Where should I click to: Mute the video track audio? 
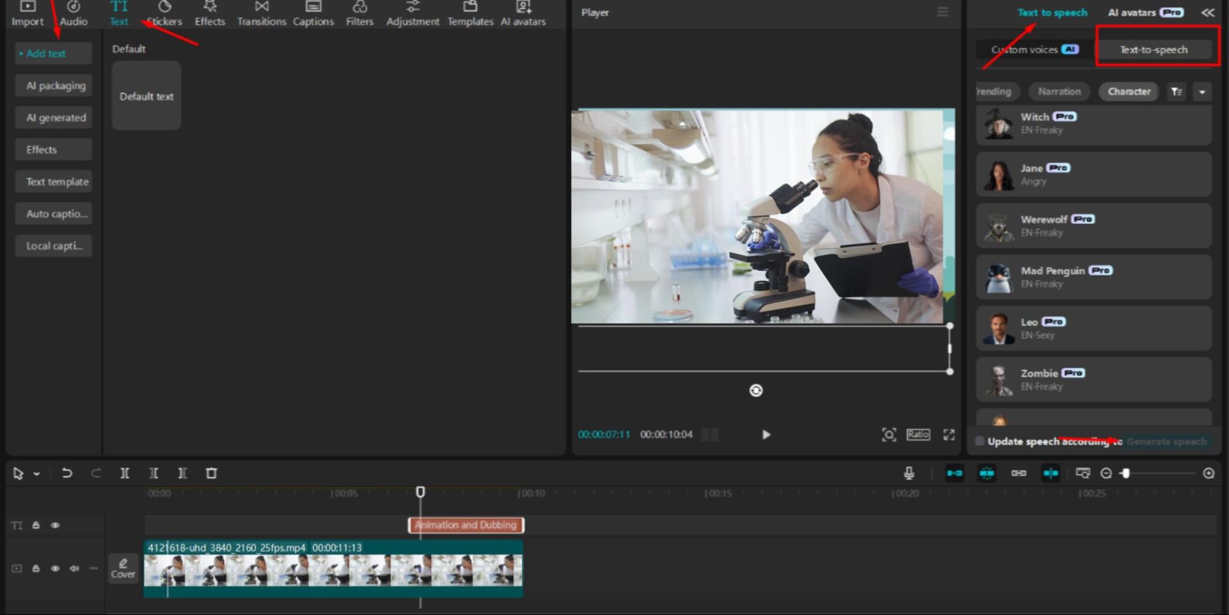click(74, 568)
